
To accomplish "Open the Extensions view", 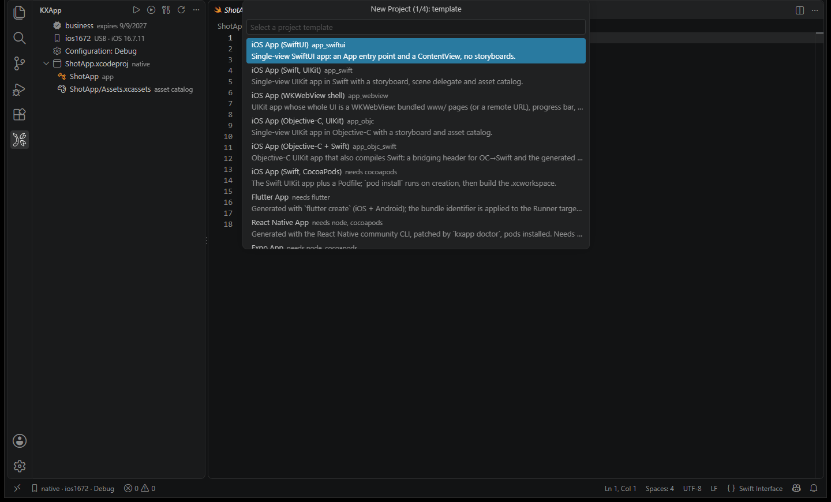I will [x=19, y=114].
